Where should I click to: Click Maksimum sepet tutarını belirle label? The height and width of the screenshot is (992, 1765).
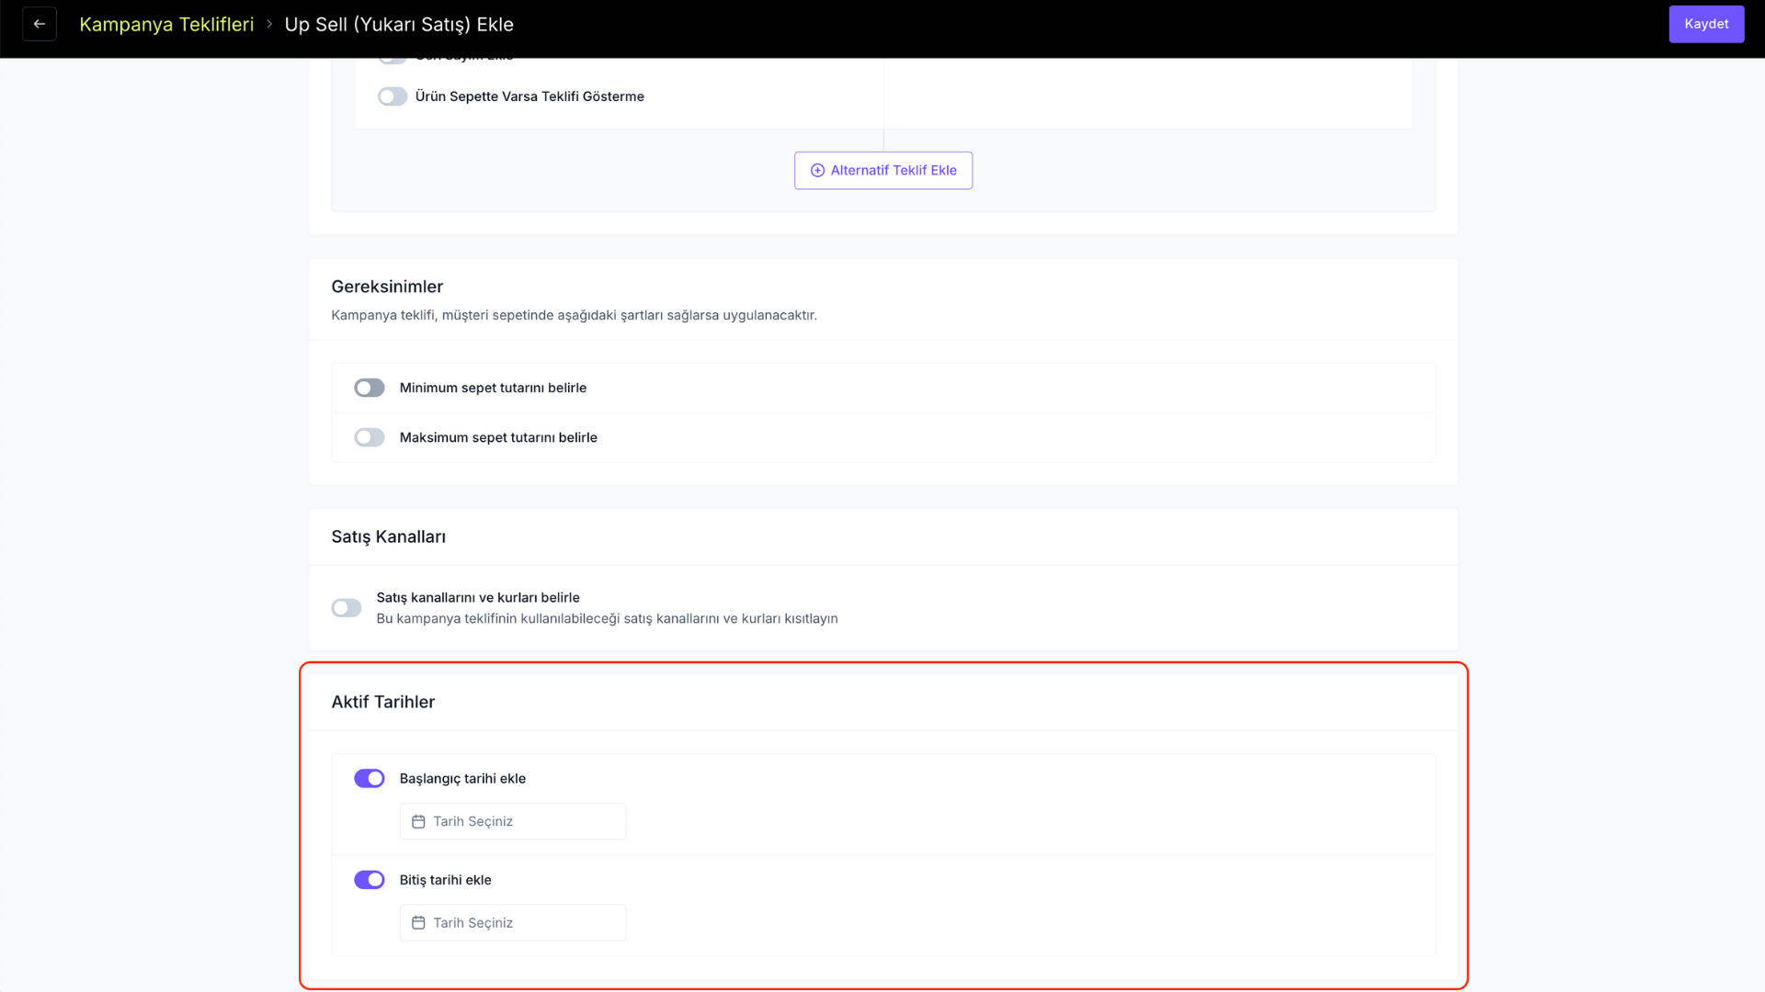tap(498, 437)
